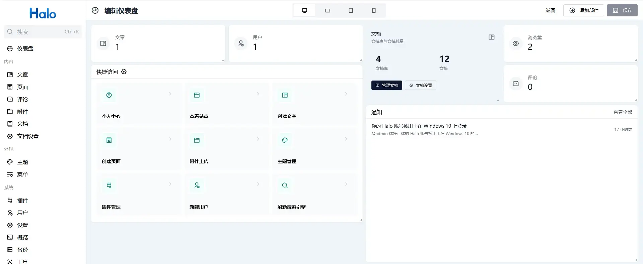Click 查看全部 in the 通知 panel

pyautogui.click(x=623, y=112)
